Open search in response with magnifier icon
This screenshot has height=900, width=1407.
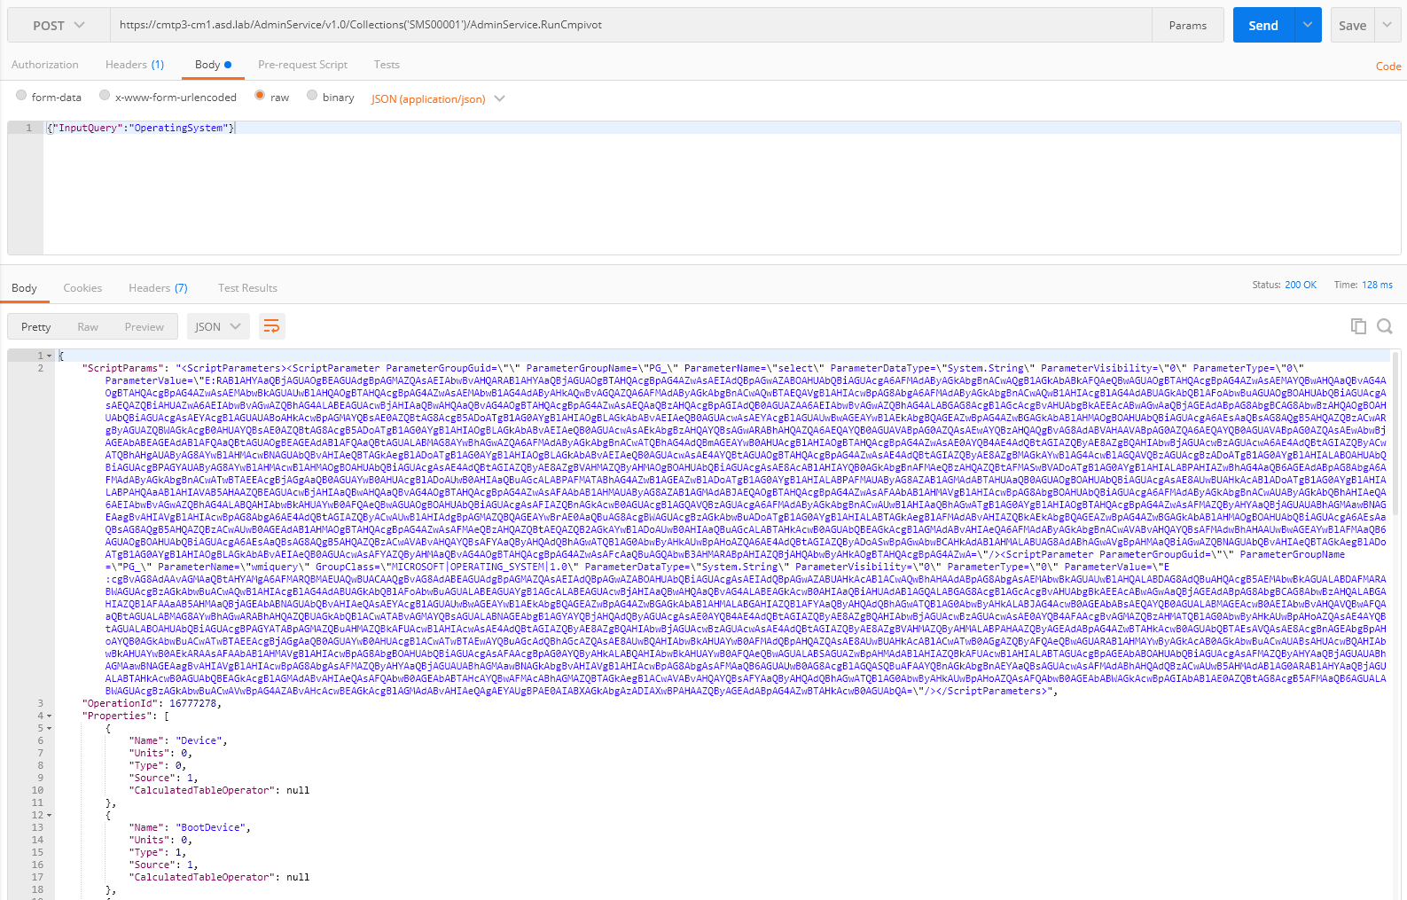[1384, 326]
